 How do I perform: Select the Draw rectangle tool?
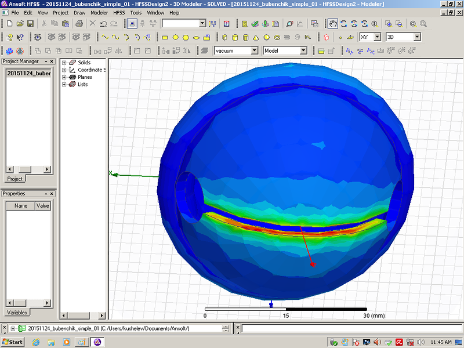pyautogui.click(x=165, y=37)
